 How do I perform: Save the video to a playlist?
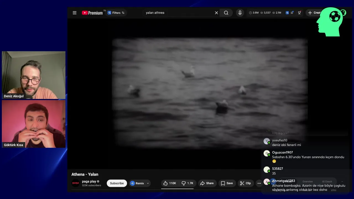point(227,183)
